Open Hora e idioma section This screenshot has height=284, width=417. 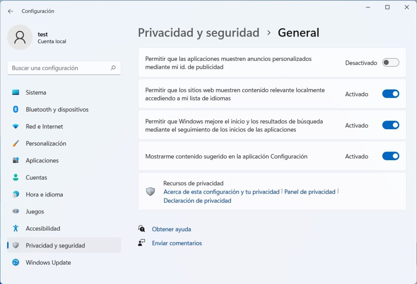pyautogui.click(x=44, y=195)
